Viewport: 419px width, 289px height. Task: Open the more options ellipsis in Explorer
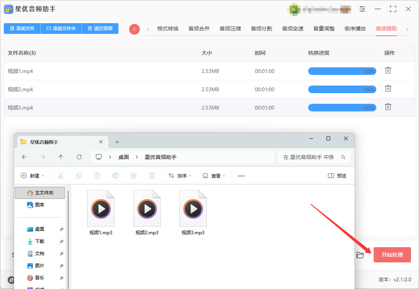[241, 176]
